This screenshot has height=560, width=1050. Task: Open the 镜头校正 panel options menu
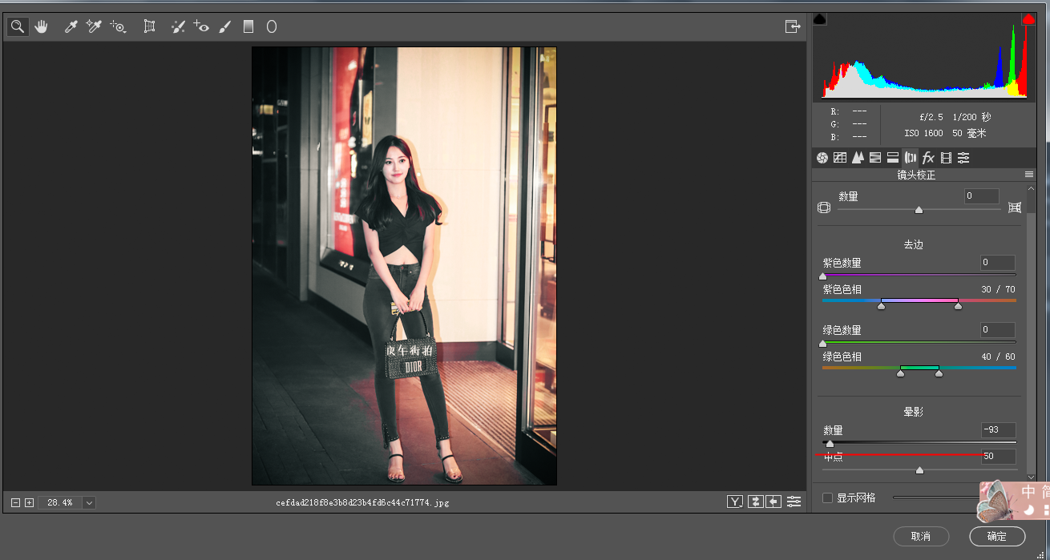click(1029, 175)
